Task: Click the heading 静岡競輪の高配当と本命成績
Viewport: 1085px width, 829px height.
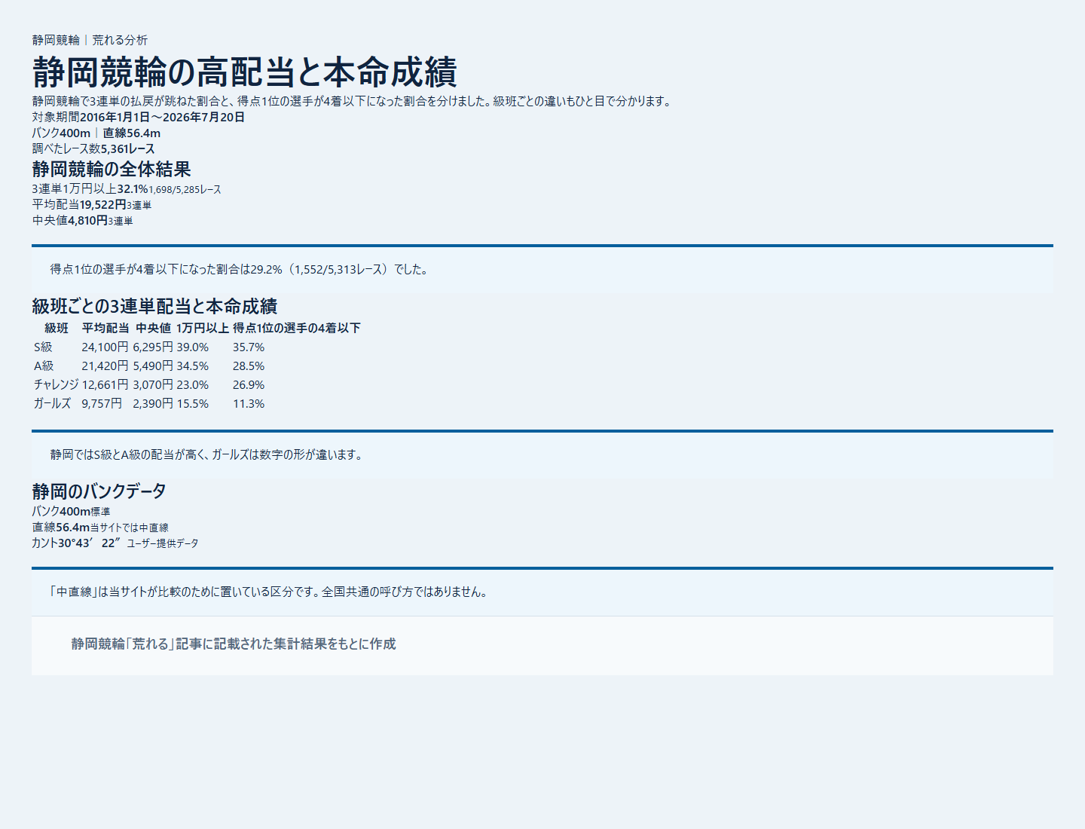Action: [245, 72]
